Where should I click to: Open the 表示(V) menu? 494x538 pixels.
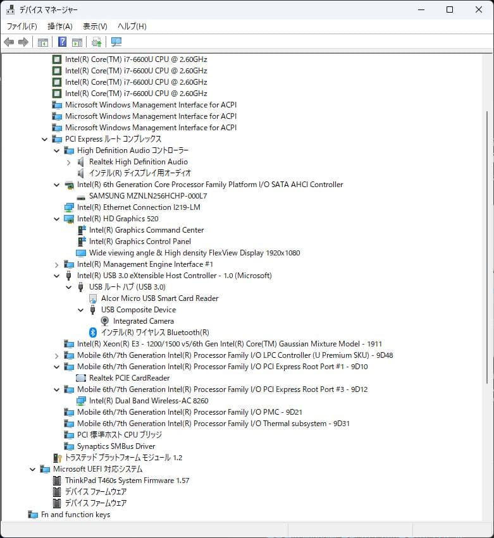[95, 26]
